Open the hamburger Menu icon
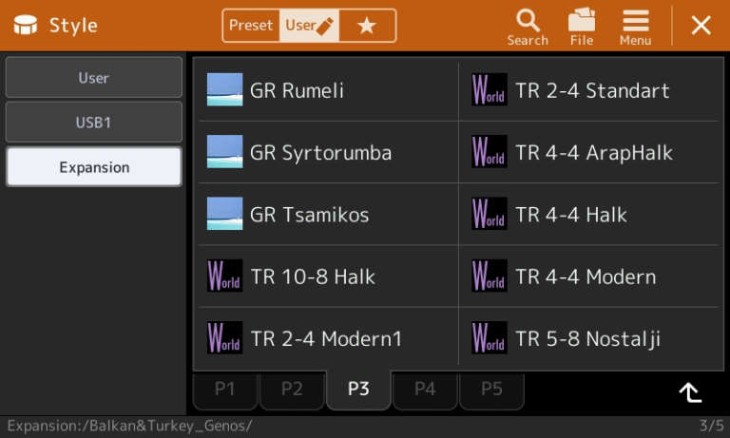This screenshot has height=438, width=730. tap(636, 21)
